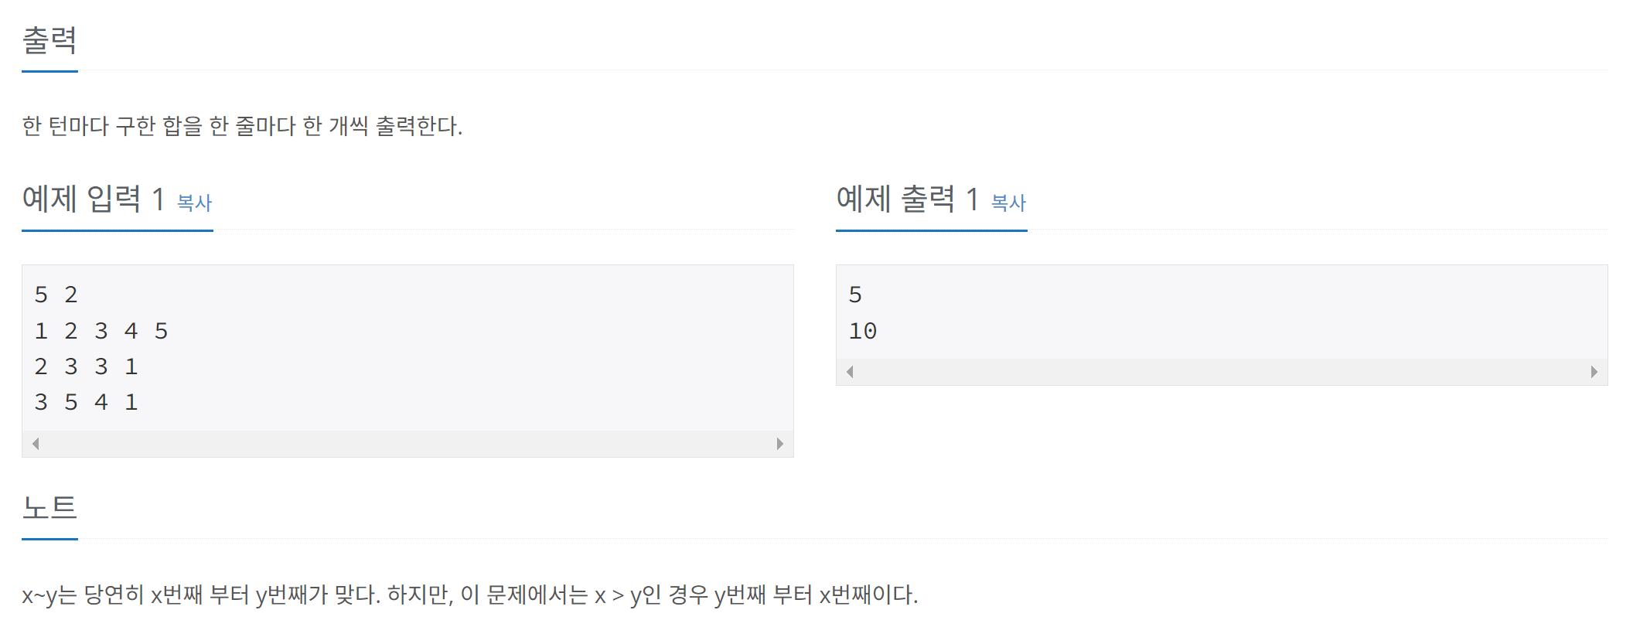Click the line '2 3 3 1' in sample input
This screenshot has width=1640, height=627.
click(x=86, y=366)
